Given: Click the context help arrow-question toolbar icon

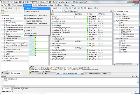Looking at the screenshot, I should tap(75, 8).
